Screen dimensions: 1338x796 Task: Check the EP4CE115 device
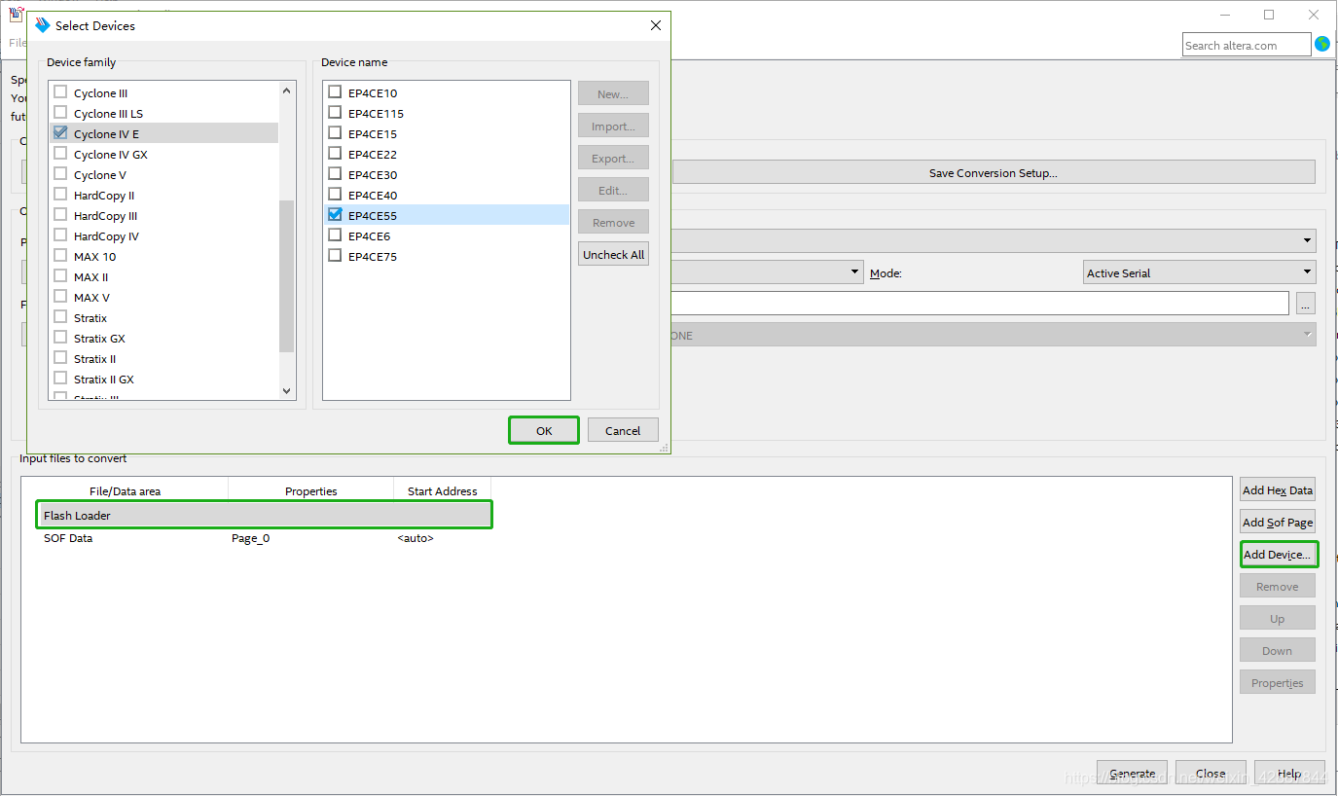(x=335, y=113)
